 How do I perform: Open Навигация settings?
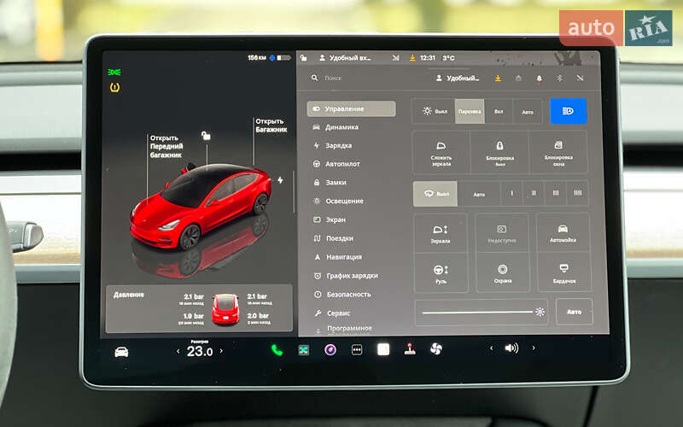tap(338, 257)
